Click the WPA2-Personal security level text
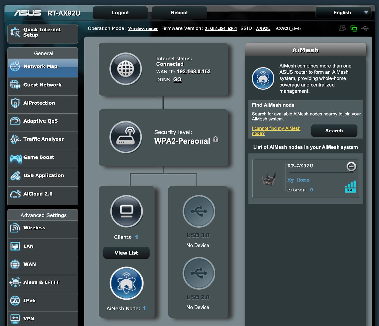379x326 pixels. pos(182,141)
